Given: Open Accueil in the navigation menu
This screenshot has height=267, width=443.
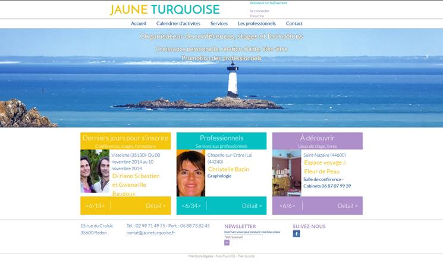Looking at the screenshot, I should [x=139, y=24].
